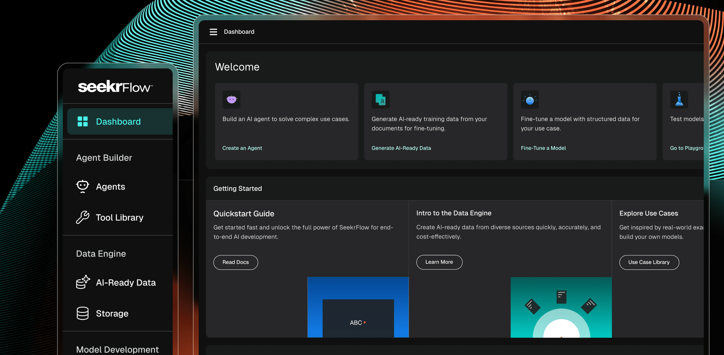Screen dimensions: 724x355
Task: Follow the Fine-Tune a Model link
Action: (543, 148)
